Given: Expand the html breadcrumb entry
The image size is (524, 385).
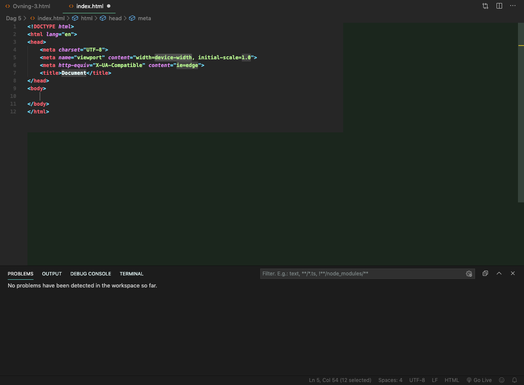Looking at the screenshot, I should pyautogui.click(x=87, y=18).
